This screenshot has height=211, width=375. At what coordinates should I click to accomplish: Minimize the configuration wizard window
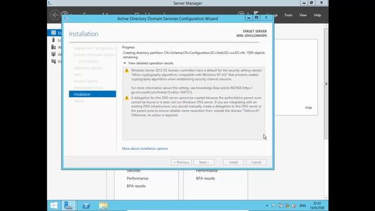coord(248,18)
